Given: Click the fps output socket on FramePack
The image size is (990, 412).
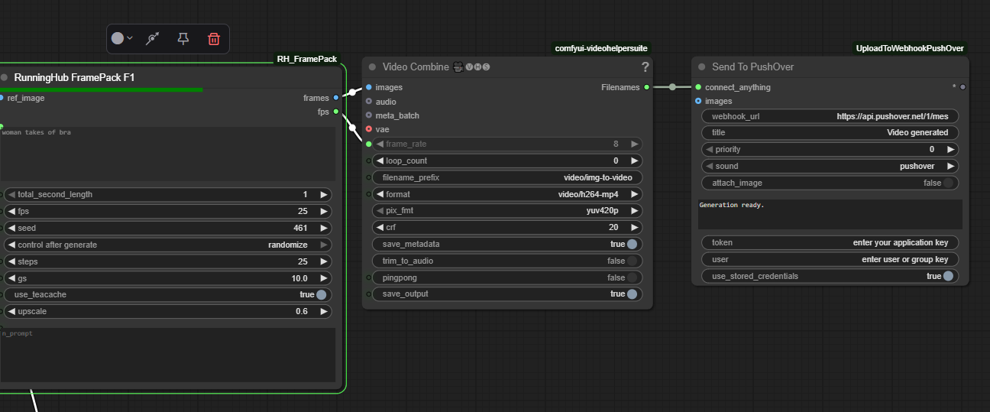Looking at the screenshot, I should [x=336, y=112].
